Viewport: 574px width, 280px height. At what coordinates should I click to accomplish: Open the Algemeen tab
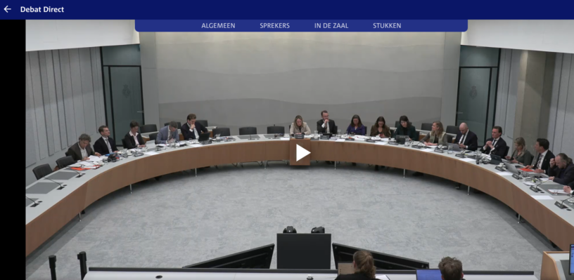point(218,25)
